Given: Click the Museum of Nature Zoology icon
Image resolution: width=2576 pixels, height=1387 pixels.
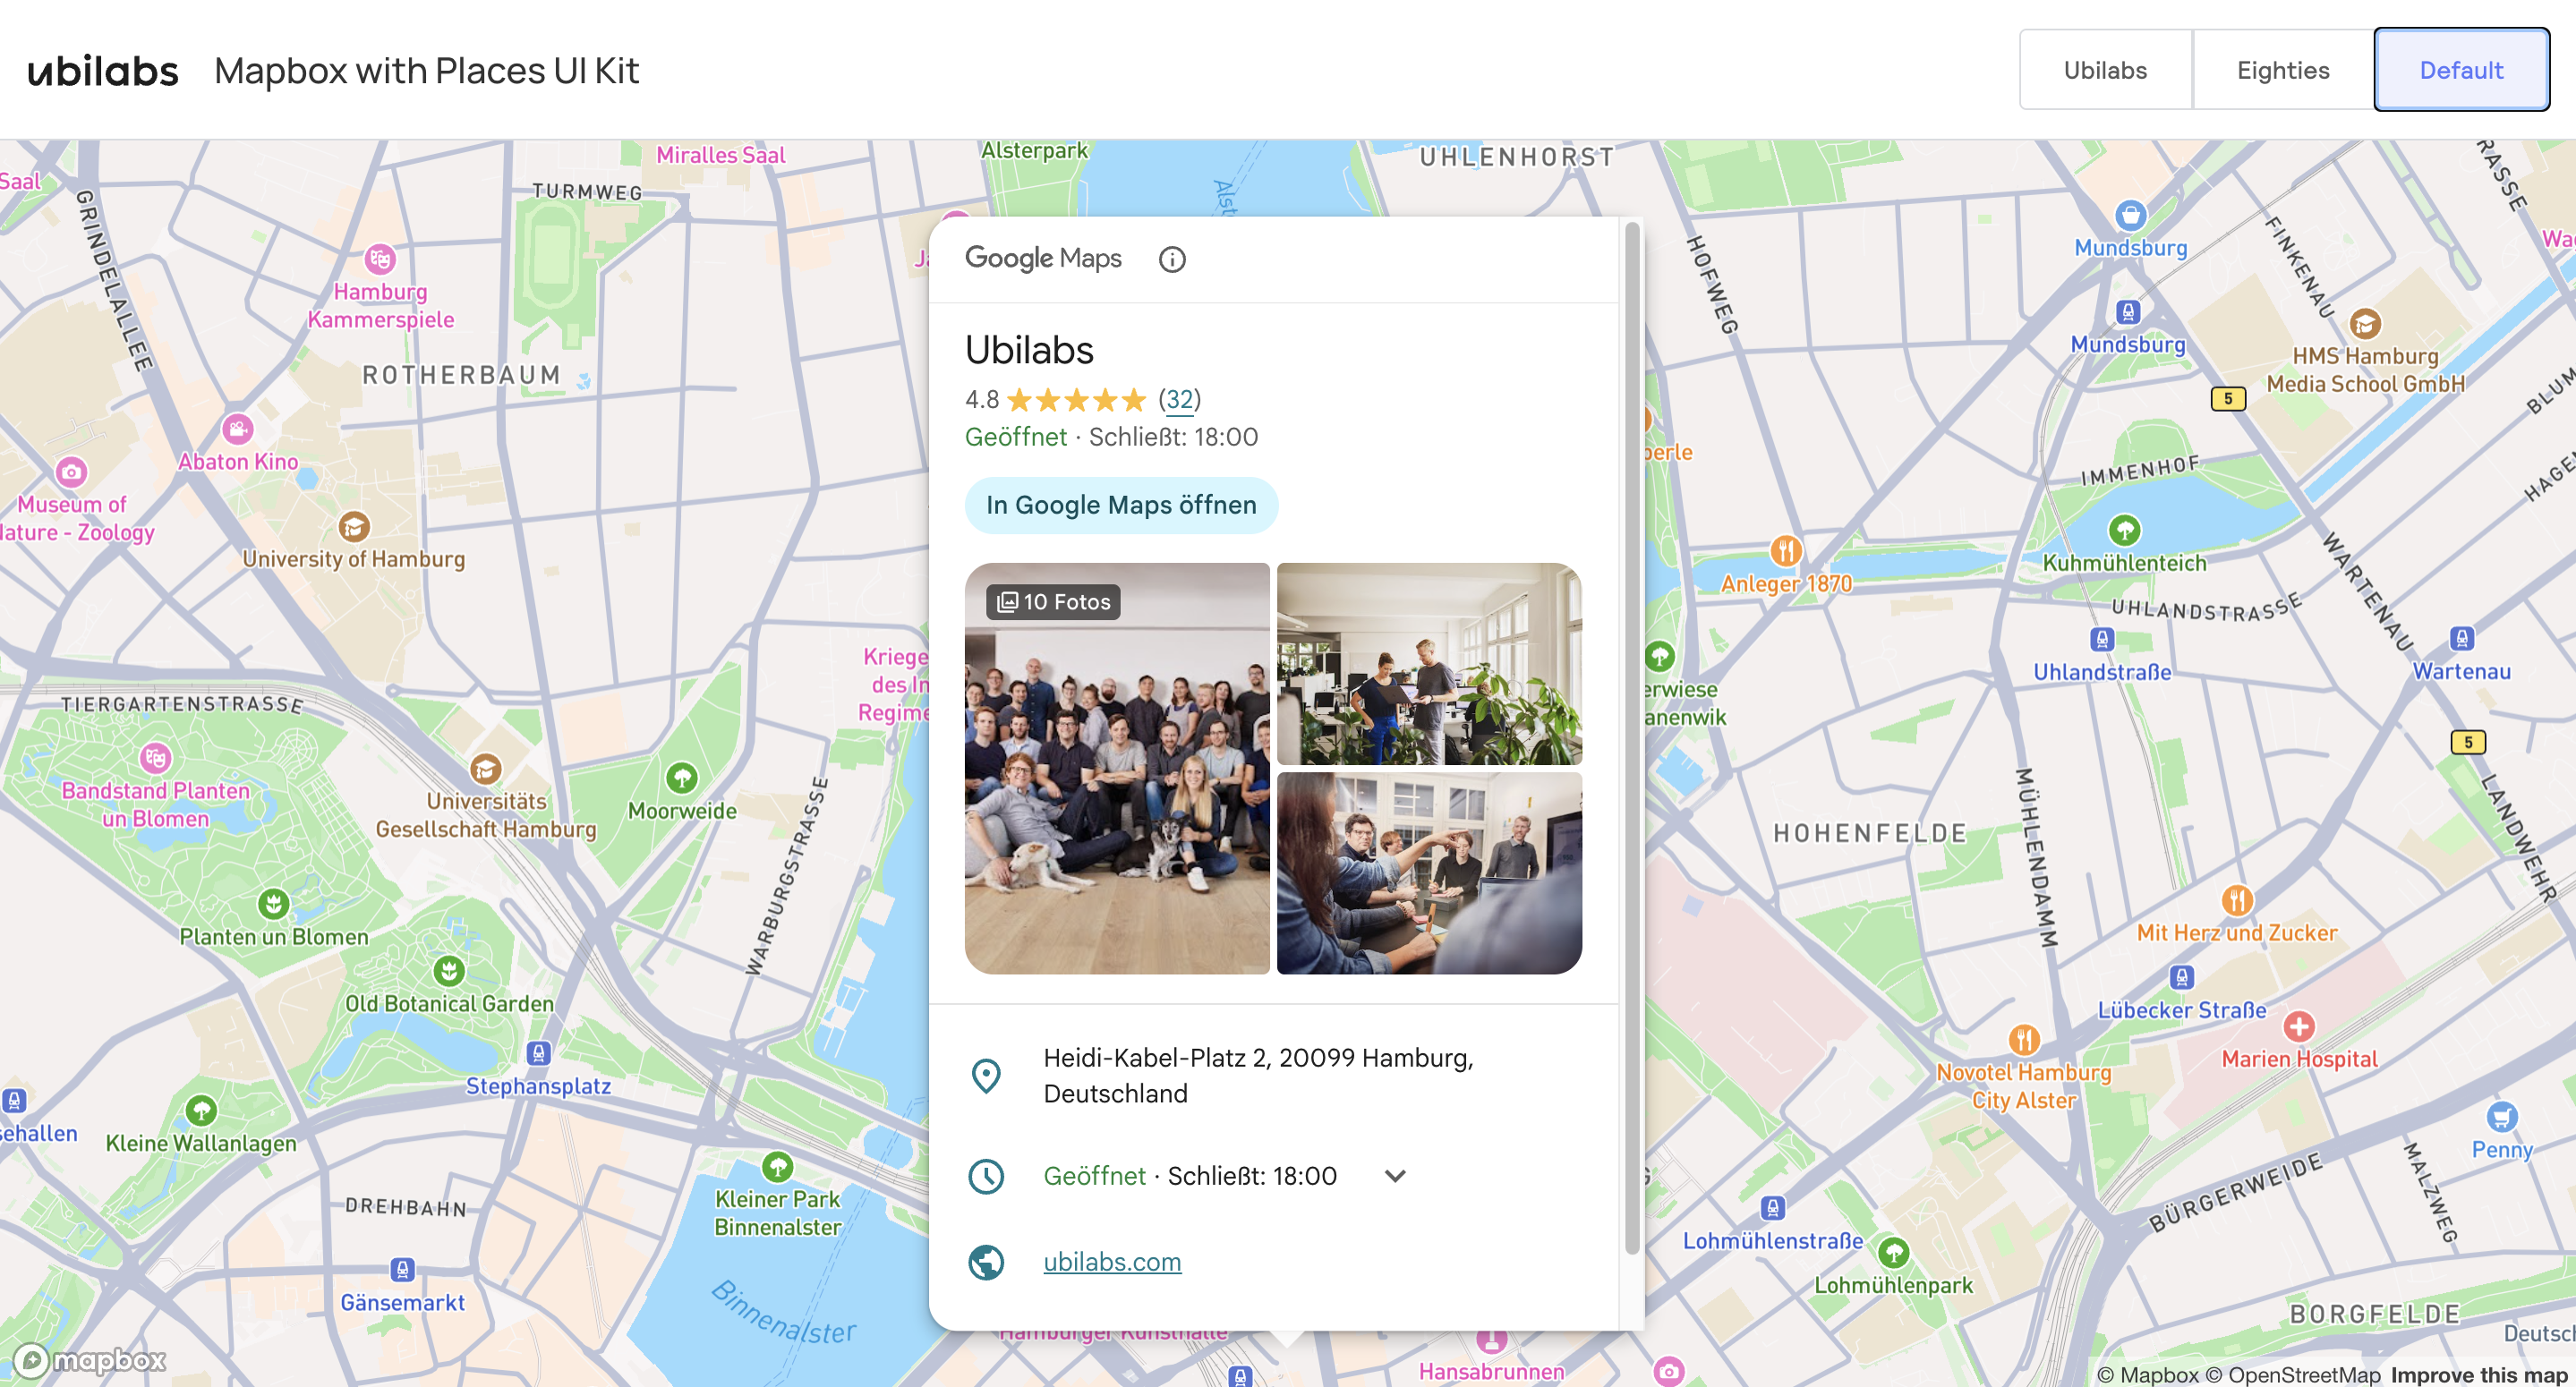Looking at the screenshot, I should click(71, 472).
